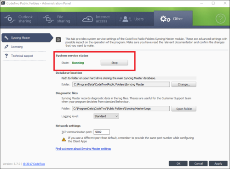Open the Outlook sharing tab
The height and width of the screenshot is (169, 230).
tap(19, 19)
